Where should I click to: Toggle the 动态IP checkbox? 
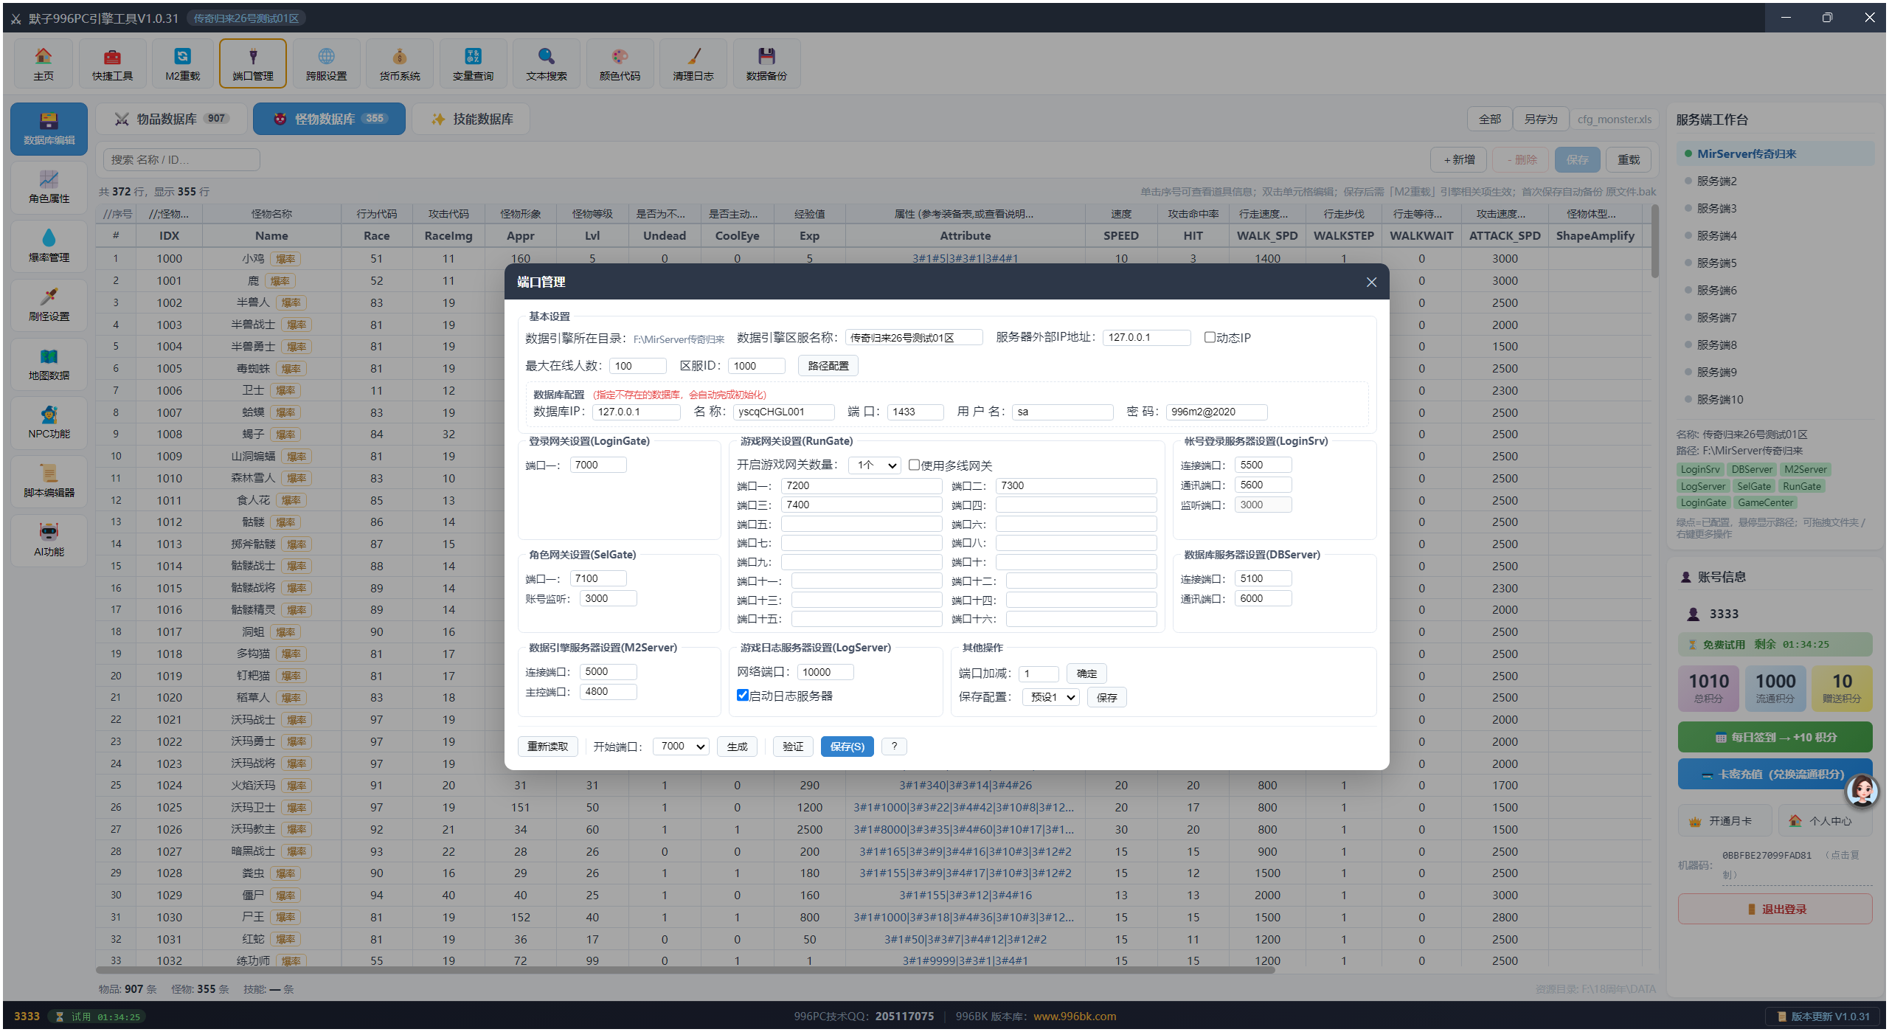pos(1210,337)
